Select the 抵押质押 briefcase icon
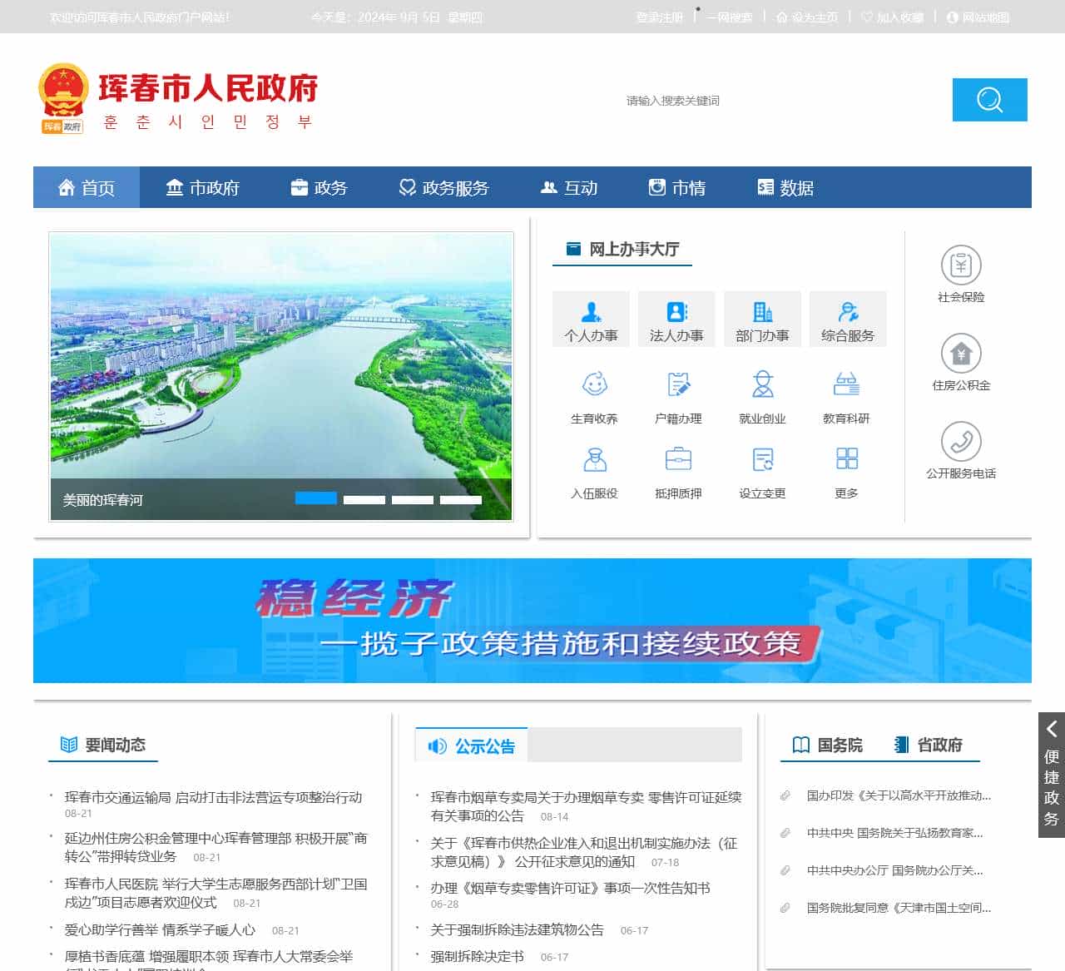This screenshot has height=971, width=1065. (x=678, y=459)
